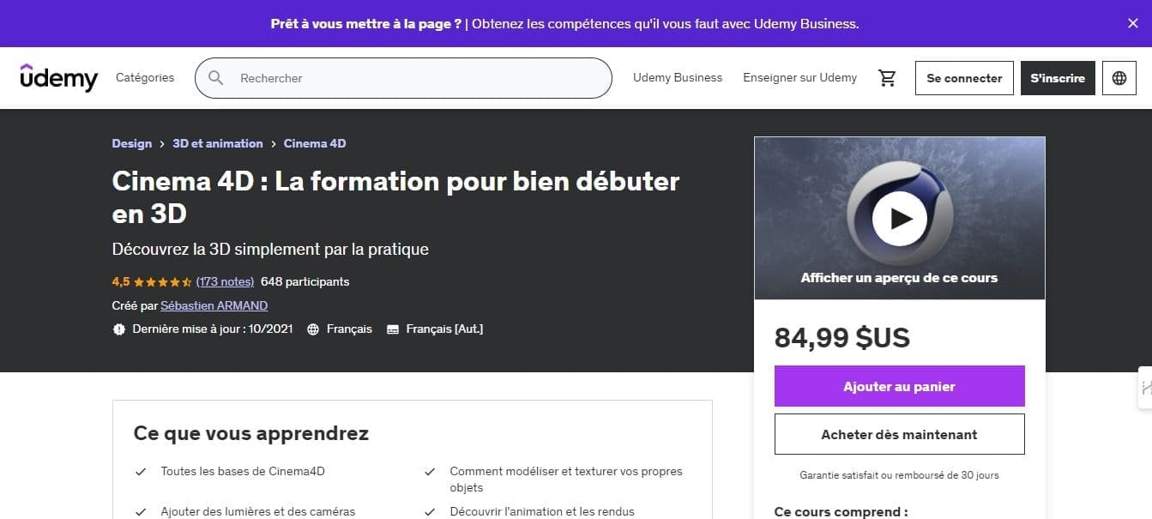Viewport: 1152px width, 519px height.
Task: Play the course preview video
Action: coord(899,218)
